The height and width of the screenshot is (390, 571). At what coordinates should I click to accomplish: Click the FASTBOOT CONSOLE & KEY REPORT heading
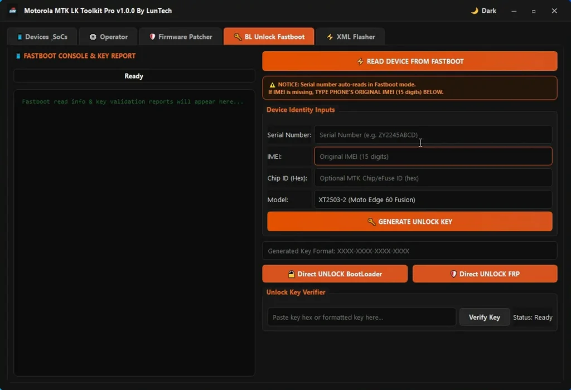[79, 56]
